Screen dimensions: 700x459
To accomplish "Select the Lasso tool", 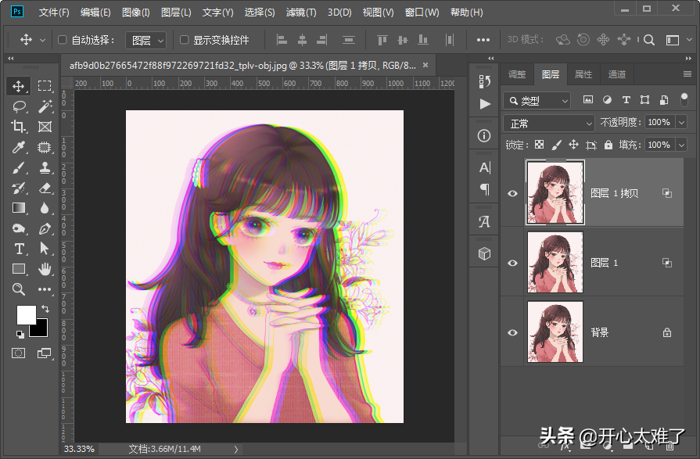I will tap(18, 106).
